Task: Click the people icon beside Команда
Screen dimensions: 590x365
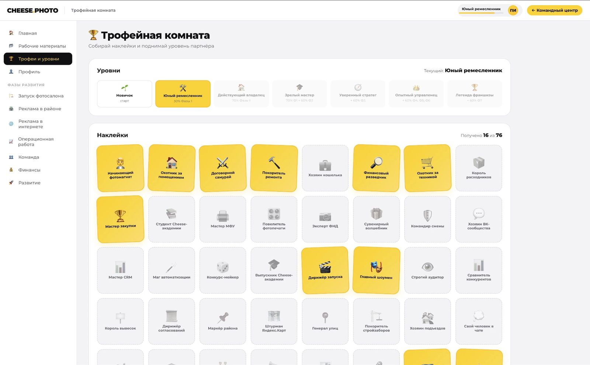Action: (11, 157)
